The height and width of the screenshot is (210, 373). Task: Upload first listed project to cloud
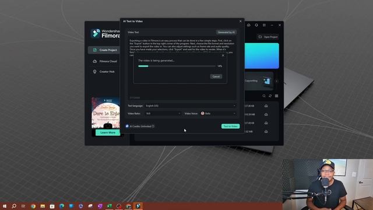(266, 106)
